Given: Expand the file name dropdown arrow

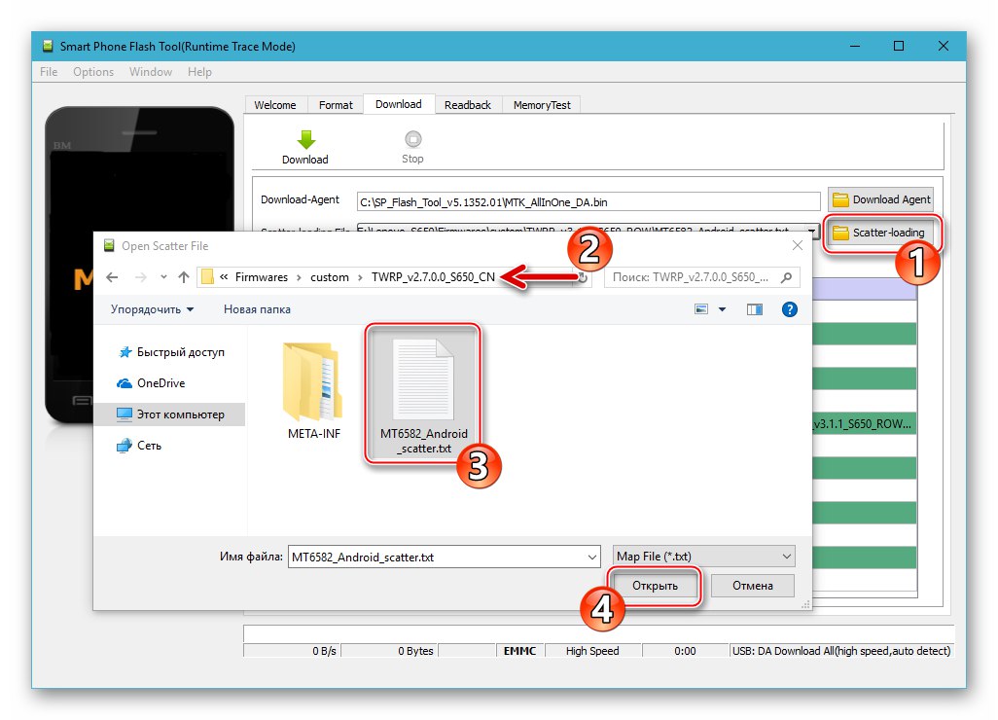Looking at the screenshot, I should click(x=592, y=558).
